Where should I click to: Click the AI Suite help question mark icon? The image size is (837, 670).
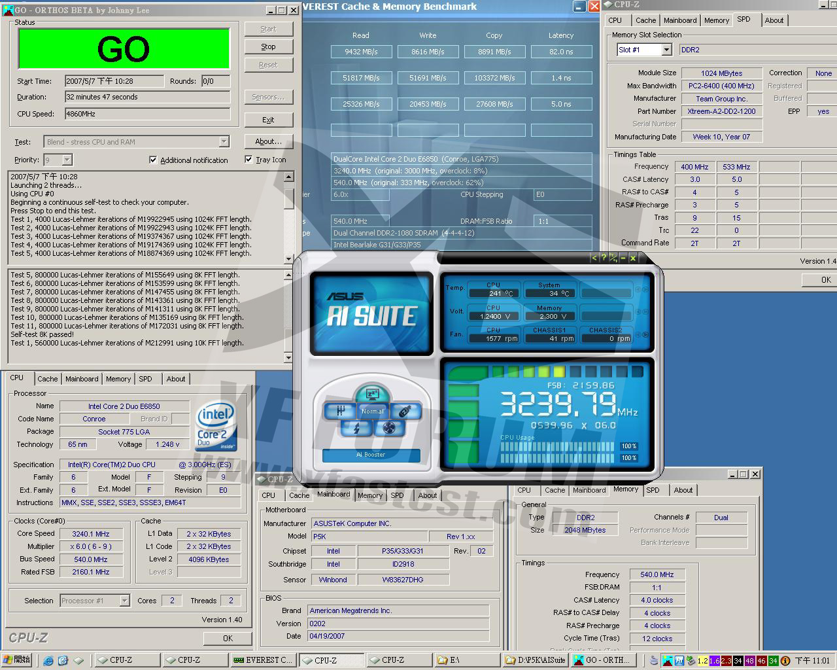coord(604,258)
